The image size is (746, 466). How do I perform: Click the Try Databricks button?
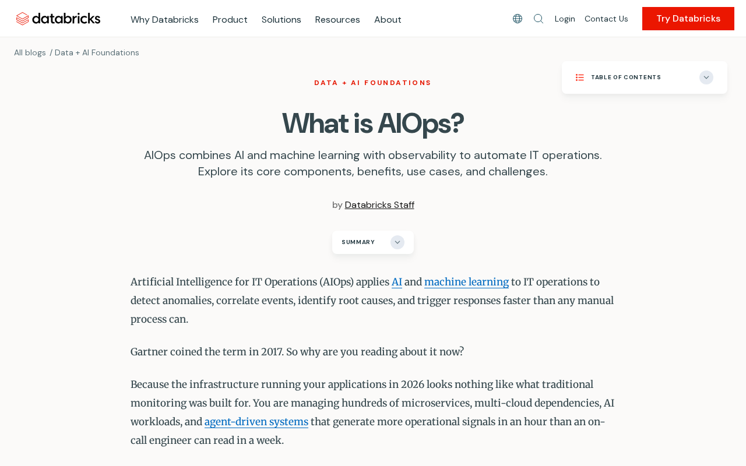(688, 19)
